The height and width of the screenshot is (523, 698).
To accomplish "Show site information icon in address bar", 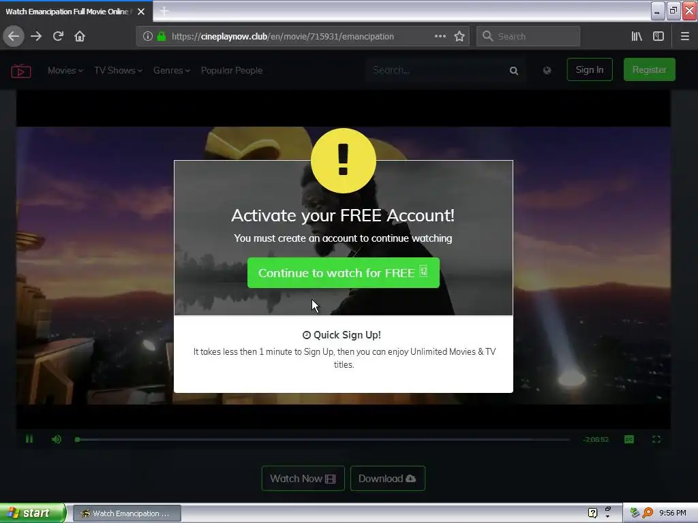I will pos(148,37).
